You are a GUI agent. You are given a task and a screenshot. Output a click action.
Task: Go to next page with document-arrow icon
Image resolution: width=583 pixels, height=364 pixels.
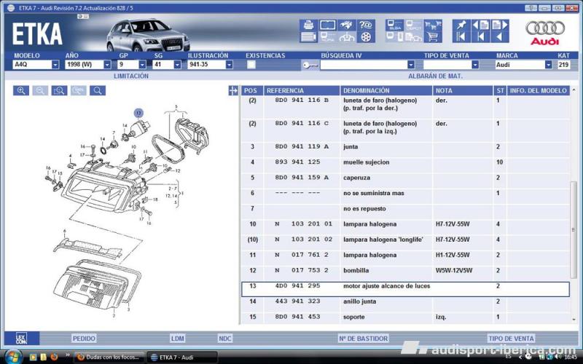pyautogui.click(x=500, y=25)
